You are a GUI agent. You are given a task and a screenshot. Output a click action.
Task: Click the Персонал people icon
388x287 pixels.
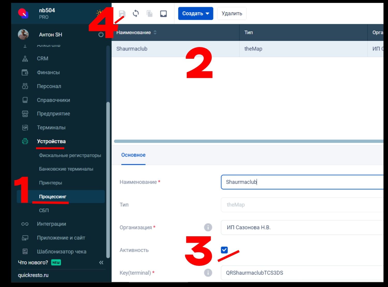click(x=25, y=86)
